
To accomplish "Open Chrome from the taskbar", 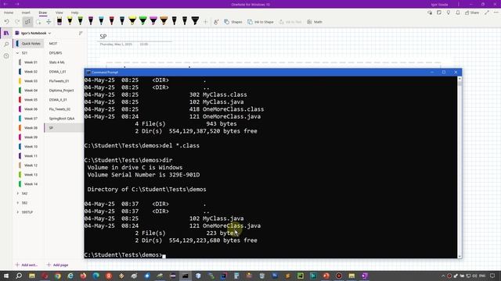I will point(57,276).
